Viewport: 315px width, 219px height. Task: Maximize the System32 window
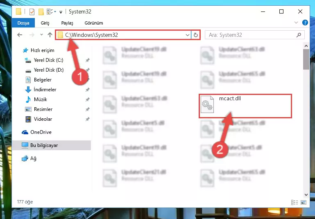(x=281, y=11)
